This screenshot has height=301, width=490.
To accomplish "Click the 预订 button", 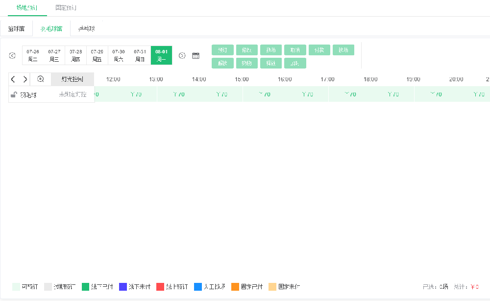I will click(x=222, y=50).
